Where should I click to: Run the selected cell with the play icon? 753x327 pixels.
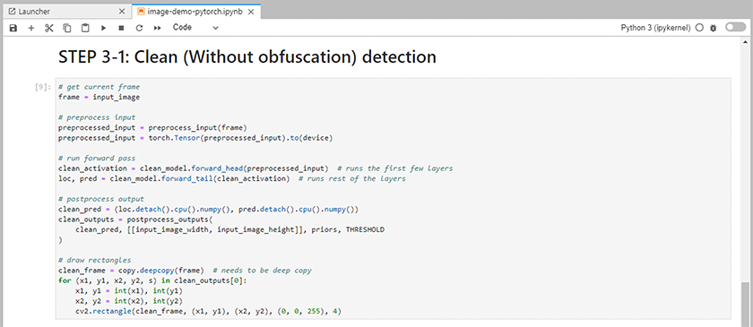[x=103, y=29]
